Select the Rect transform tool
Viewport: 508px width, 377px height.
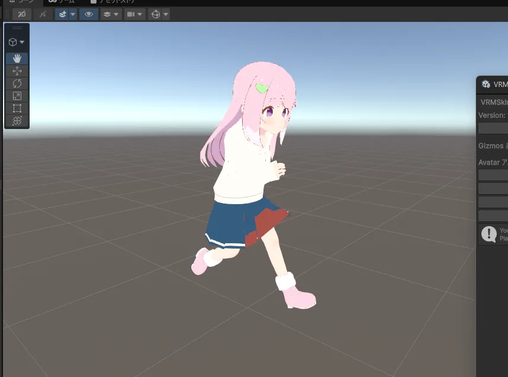pos(17,108)
